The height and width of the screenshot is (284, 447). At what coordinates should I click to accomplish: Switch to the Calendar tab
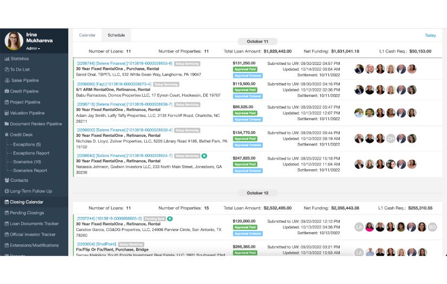(x=87, y=35)
